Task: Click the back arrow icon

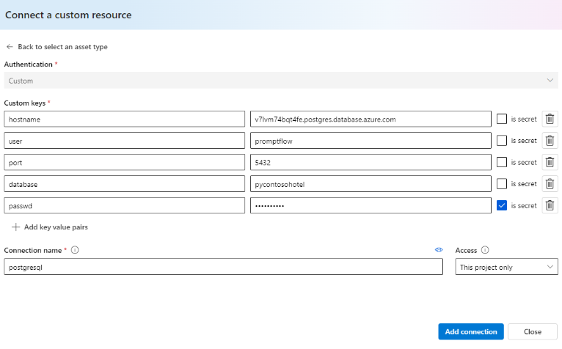Action: [10, 47]
